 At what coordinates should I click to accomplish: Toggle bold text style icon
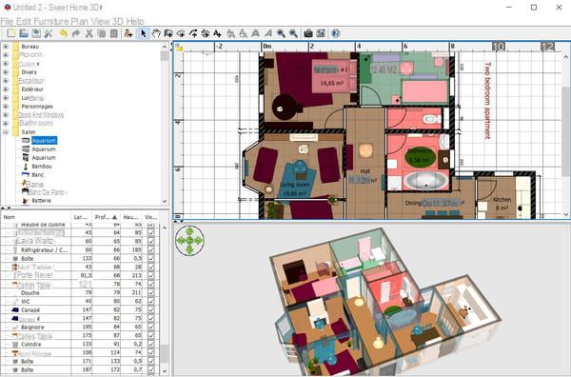pos(255,33)
